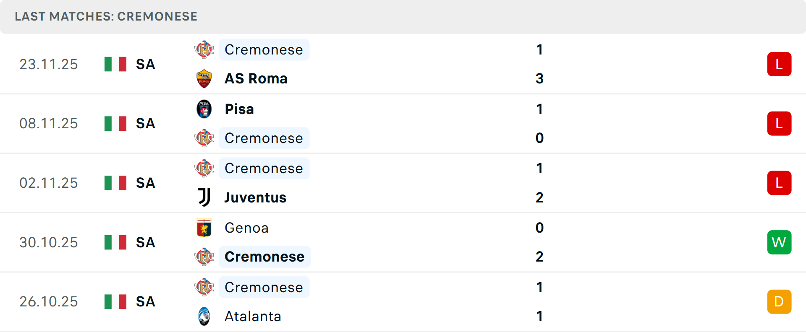Click the score 1-3 of the AS Roma match
Screen dimensions: 806x332
click(x=539, y=64)
